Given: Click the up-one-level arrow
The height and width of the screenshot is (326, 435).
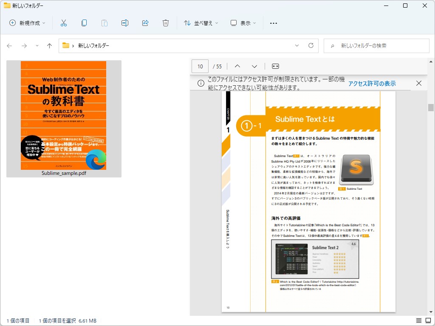Looking at the screenshot, I should click(49, 45).
